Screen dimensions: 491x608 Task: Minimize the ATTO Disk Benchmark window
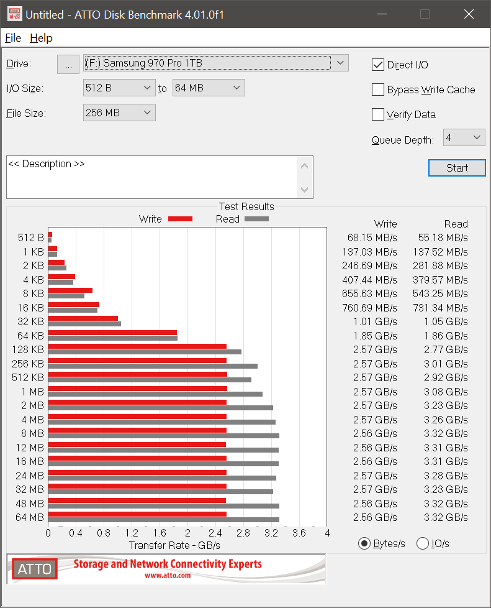(382, 14)
